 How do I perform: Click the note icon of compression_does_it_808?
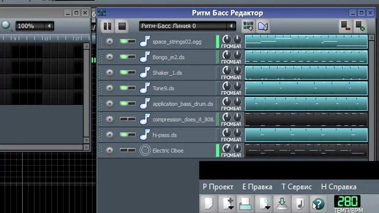[x=145, y=119]
